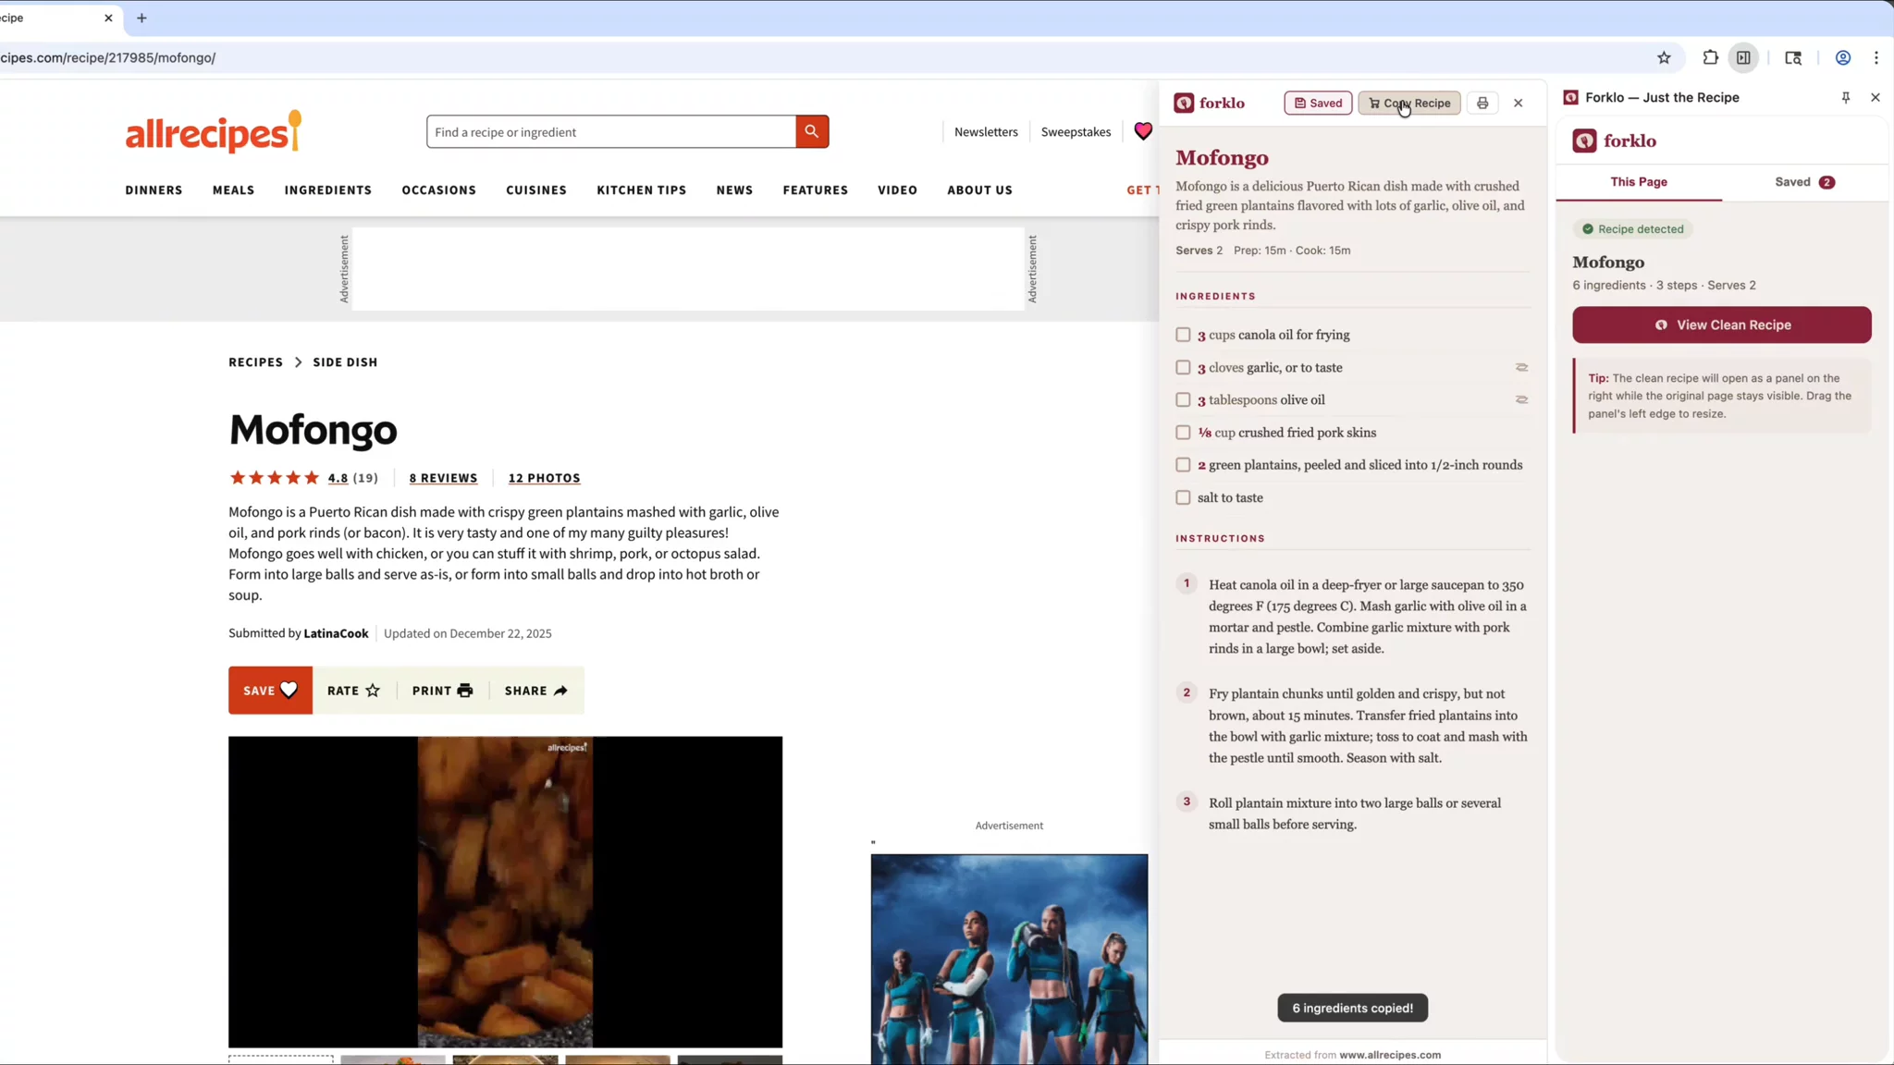Open the NEWS menu item
This screenshot has width=1894, height=1065.
[734, 190]
